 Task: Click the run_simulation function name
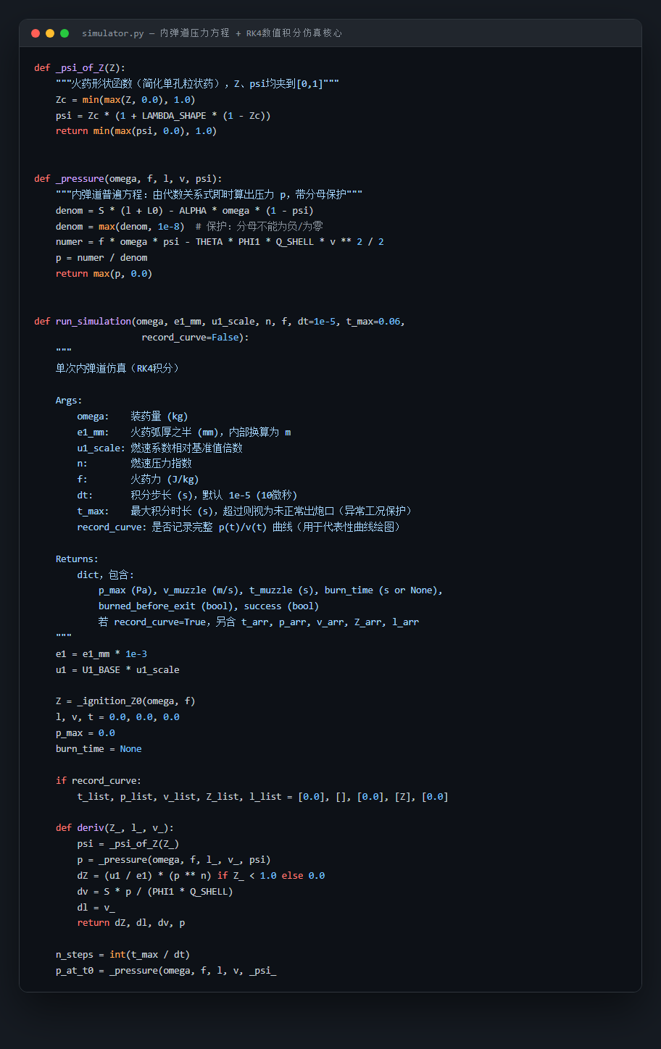(93, 321)
